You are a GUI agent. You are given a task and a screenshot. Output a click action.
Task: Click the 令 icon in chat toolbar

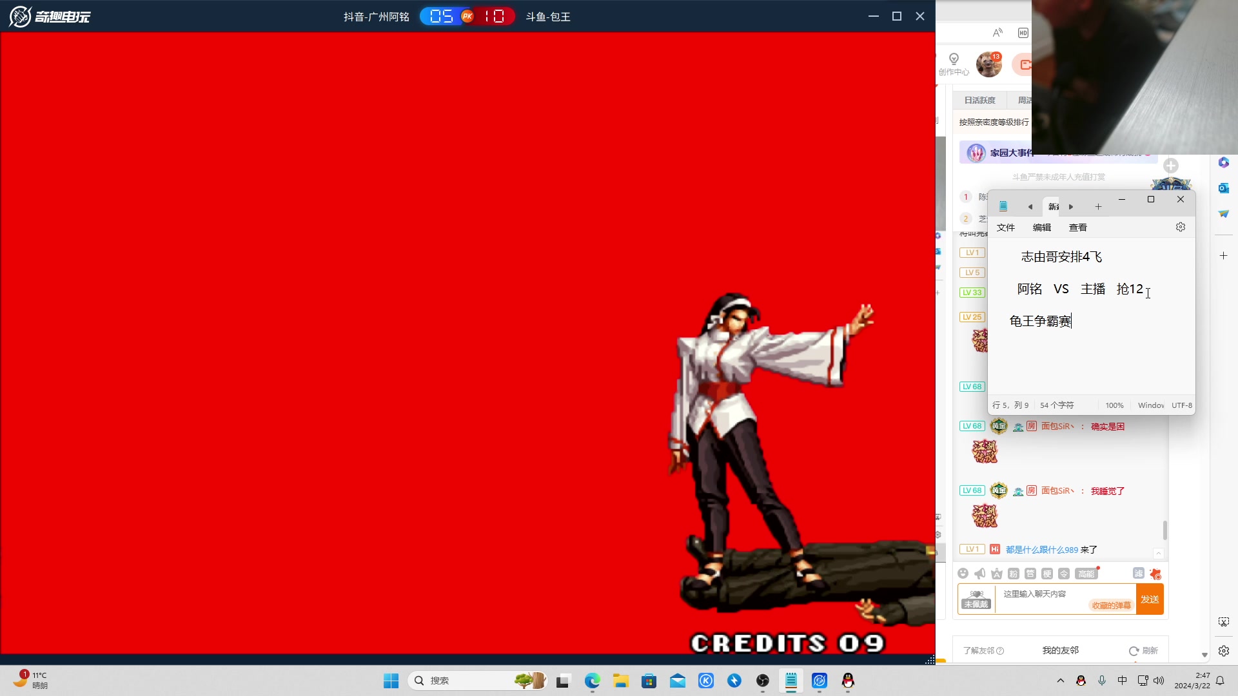click(1063, 574)
